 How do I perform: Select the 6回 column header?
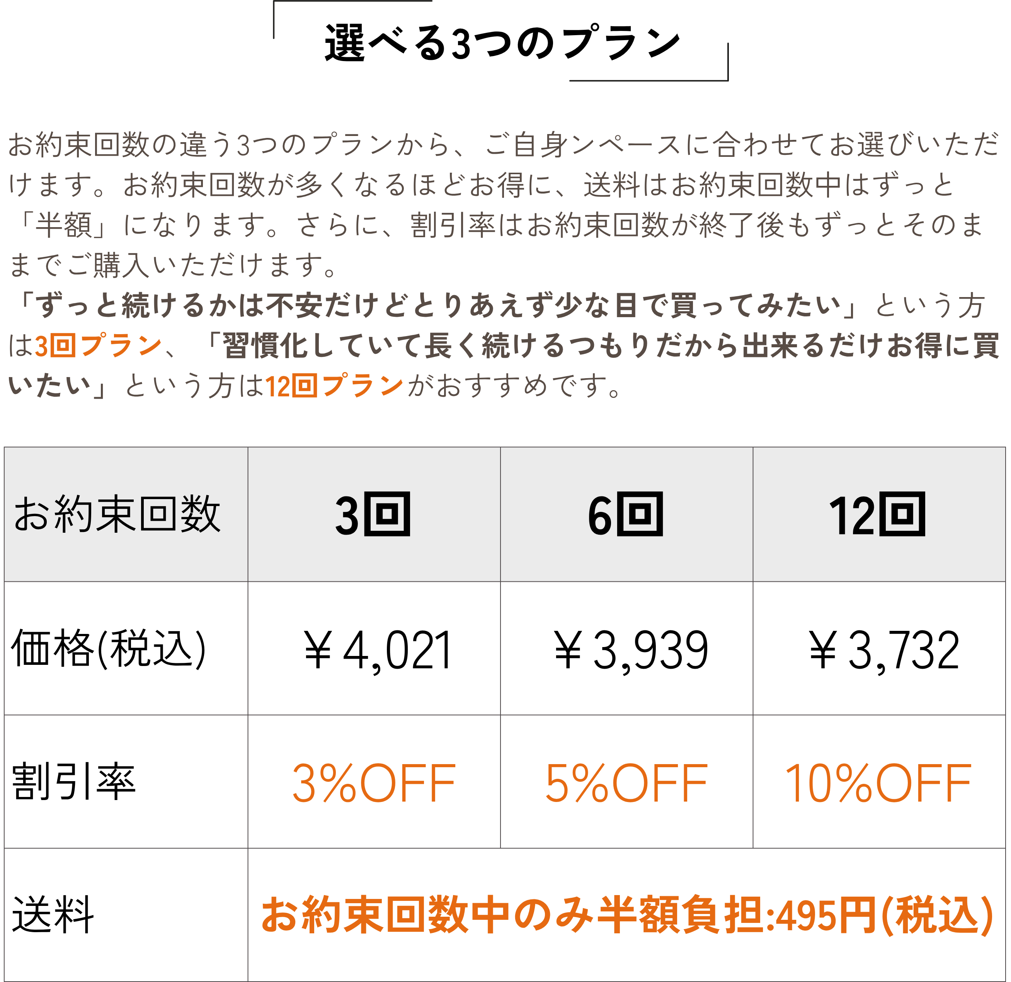coord(625,514)
